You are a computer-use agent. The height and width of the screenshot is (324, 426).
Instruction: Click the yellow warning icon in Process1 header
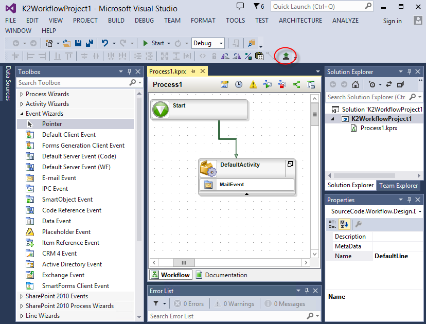click(253, 84)
